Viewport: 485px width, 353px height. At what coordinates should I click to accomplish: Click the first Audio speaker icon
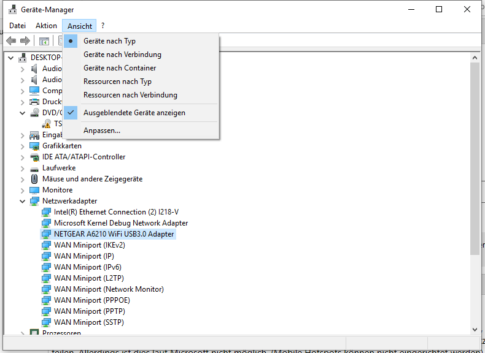[34, 69]
